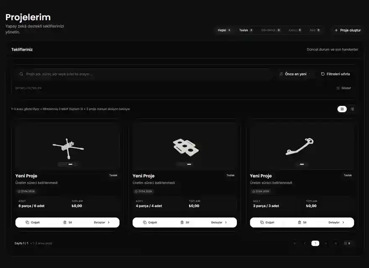Click the perforated plates model thumbnail
Screen dimensions: 369x268
coord(186,147)
